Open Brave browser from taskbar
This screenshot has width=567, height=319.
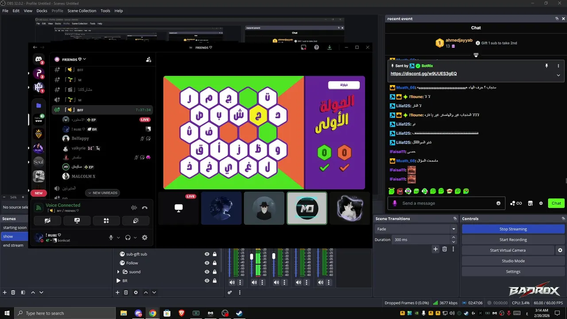coord(182,313)
